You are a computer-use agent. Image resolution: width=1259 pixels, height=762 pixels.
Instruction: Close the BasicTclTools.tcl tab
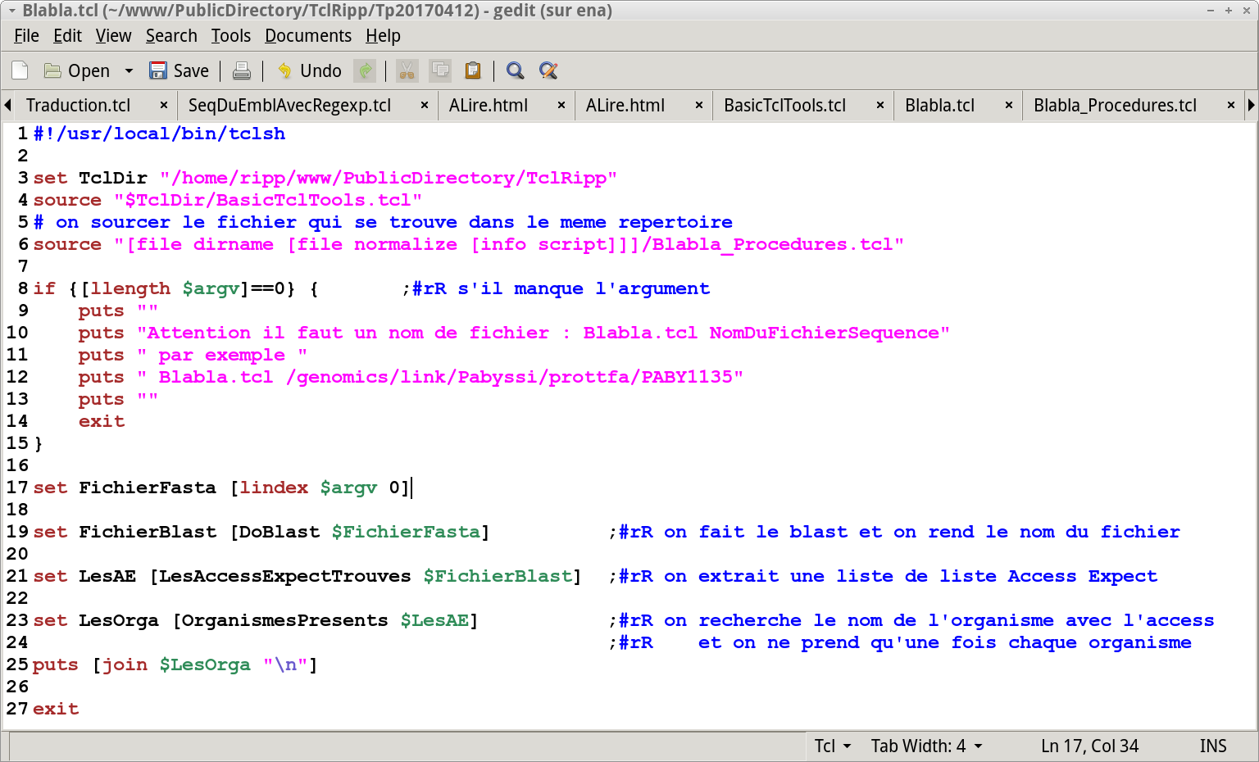(880, 106)
